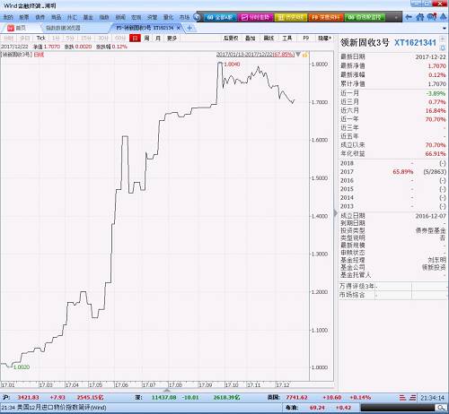449x414 pixels.
Task: Click the yellow lock icon beside date range
Action: [x=305, y=55]
